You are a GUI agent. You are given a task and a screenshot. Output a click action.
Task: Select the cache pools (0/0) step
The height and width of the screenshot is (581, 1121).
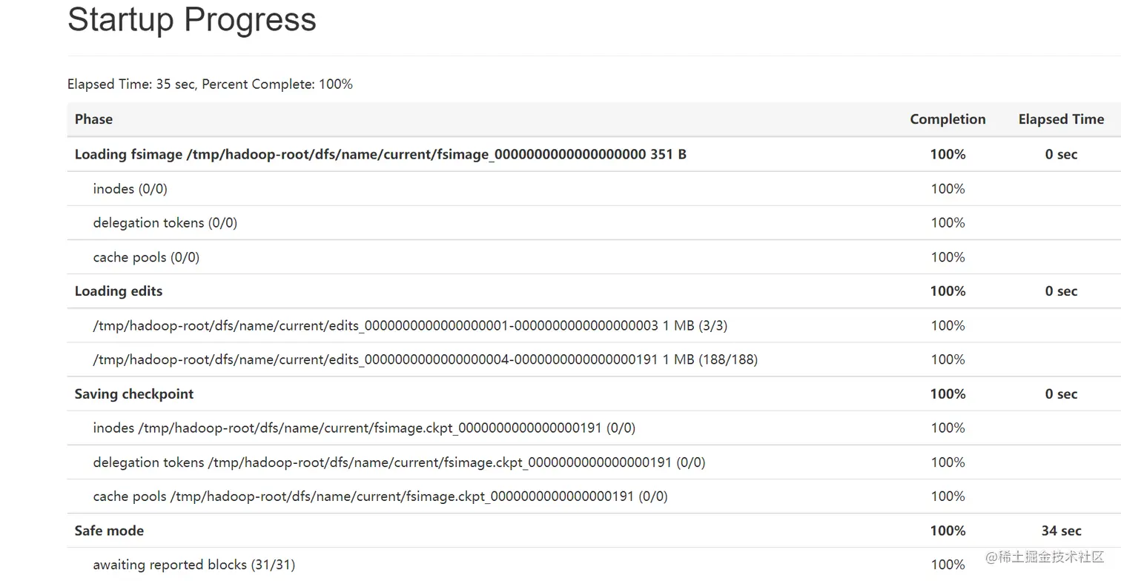[146, 257]
